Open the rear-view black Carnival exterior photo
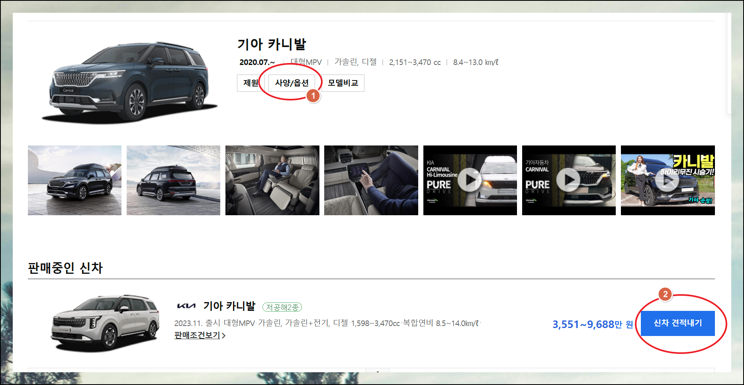Screen dimensions: 744x385 (173, 180)
